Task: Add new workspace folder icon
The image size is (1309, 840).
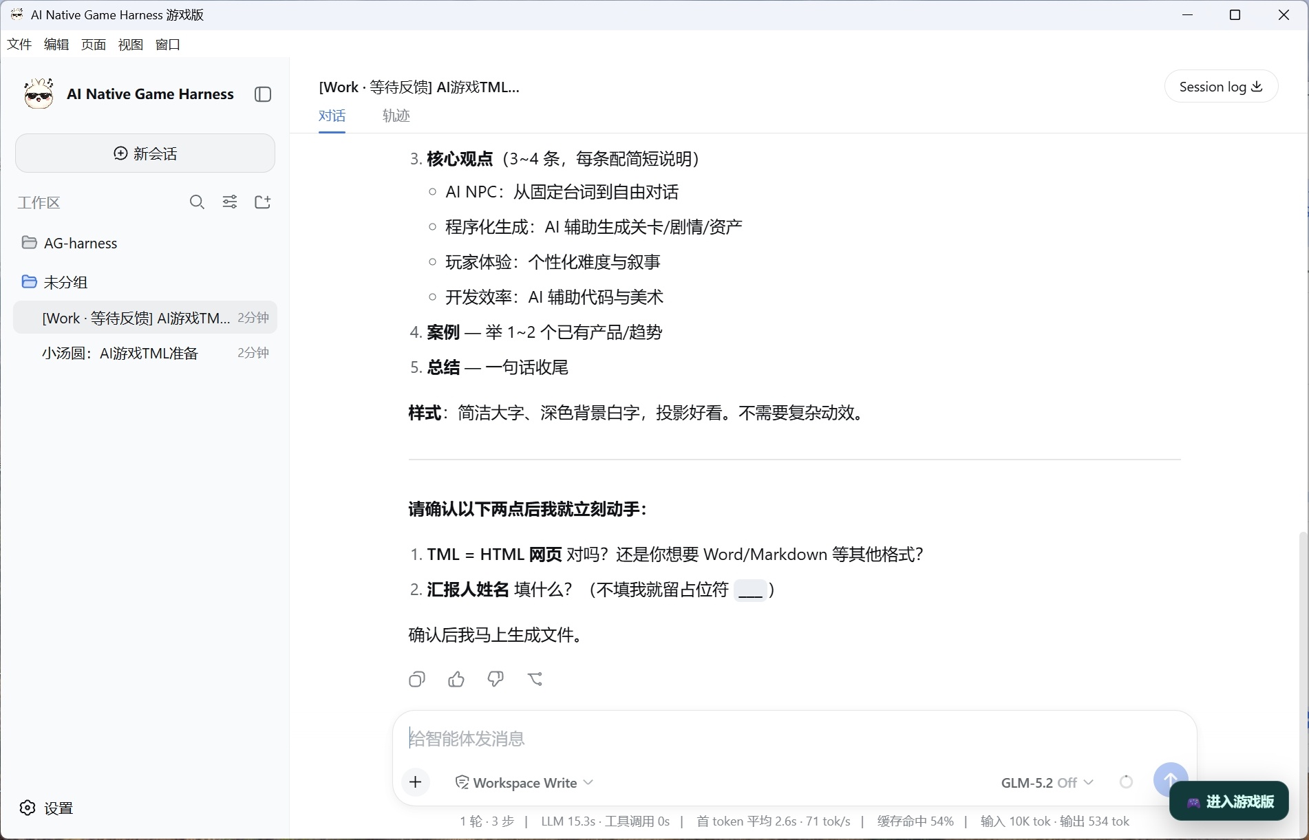Action: 263,202
